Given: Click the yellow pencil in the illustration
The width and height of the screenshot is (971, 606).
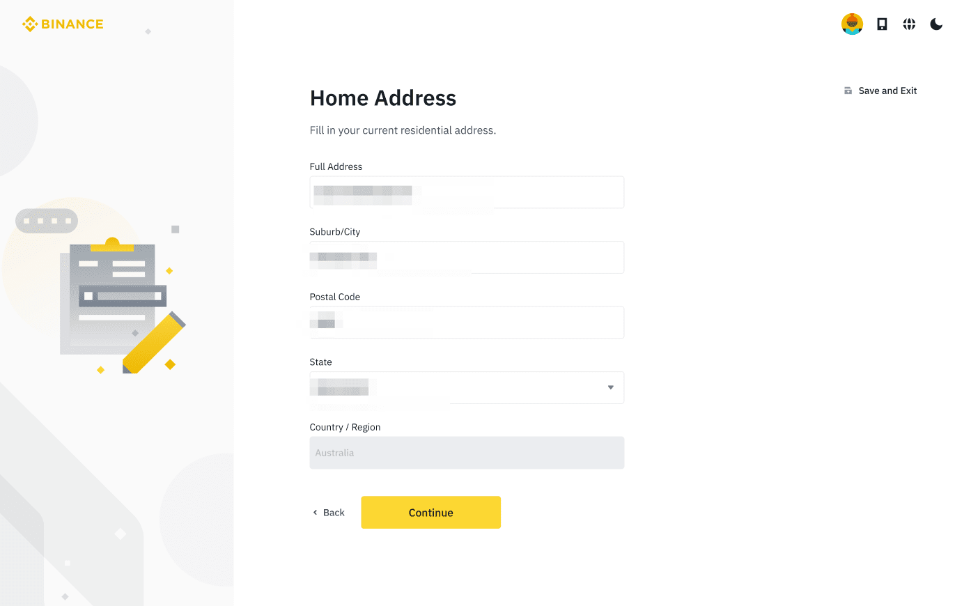Looking at the screenshot, I should click(154, 342).
